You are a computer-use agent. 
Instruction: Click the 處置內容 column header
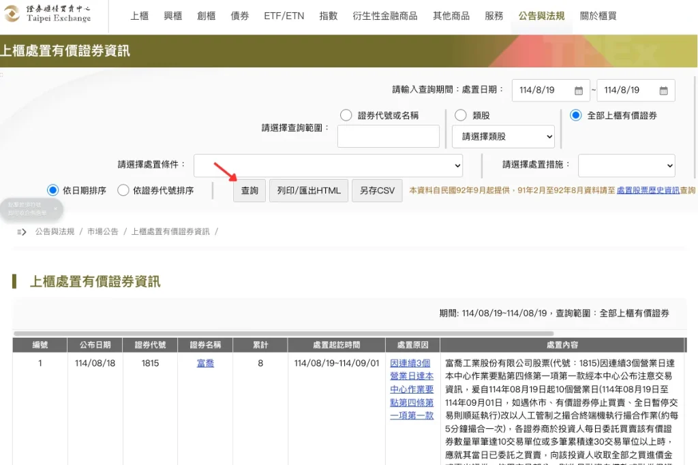(562, 345)
